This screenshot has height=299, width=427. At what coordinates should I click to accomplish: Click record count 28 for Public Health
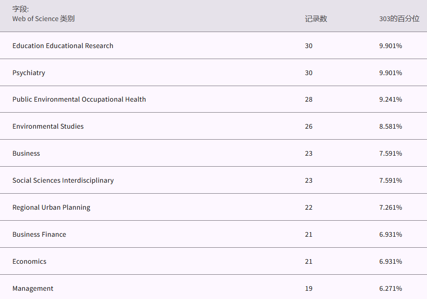click(x=309, y=99)
